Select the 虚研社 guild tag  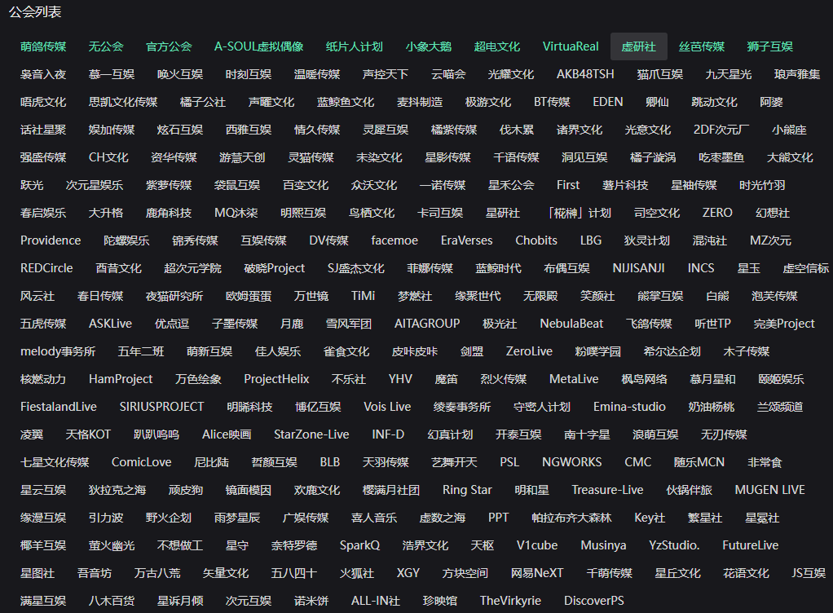pyautogui.click(x=638, y=46)
